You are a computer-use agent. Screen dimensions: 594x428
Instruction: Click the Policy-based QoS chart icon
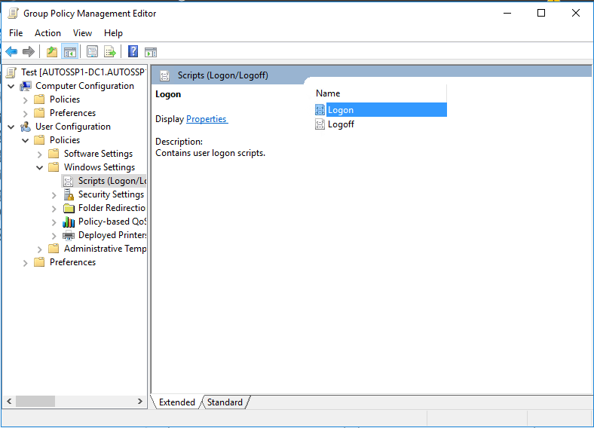69,222
